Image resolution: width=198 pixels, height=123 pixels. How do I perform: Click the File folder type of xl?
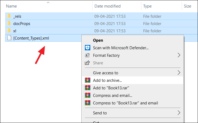(152, 31)
